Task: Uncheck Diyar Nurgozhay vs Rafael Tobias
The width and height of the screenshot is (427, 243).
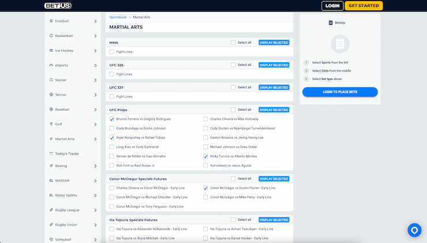Action: tap(111, 138)
